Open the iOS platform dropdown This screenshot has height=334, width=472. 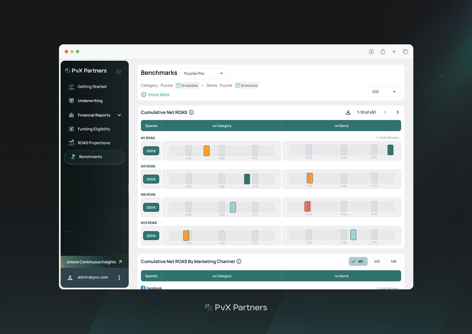pyautogui.click(x=384, y=92)
